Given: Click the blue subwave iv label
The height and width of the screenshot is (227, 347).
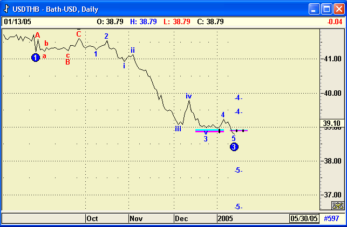Looking at the screenshot, I should click(x=188, y=96).
